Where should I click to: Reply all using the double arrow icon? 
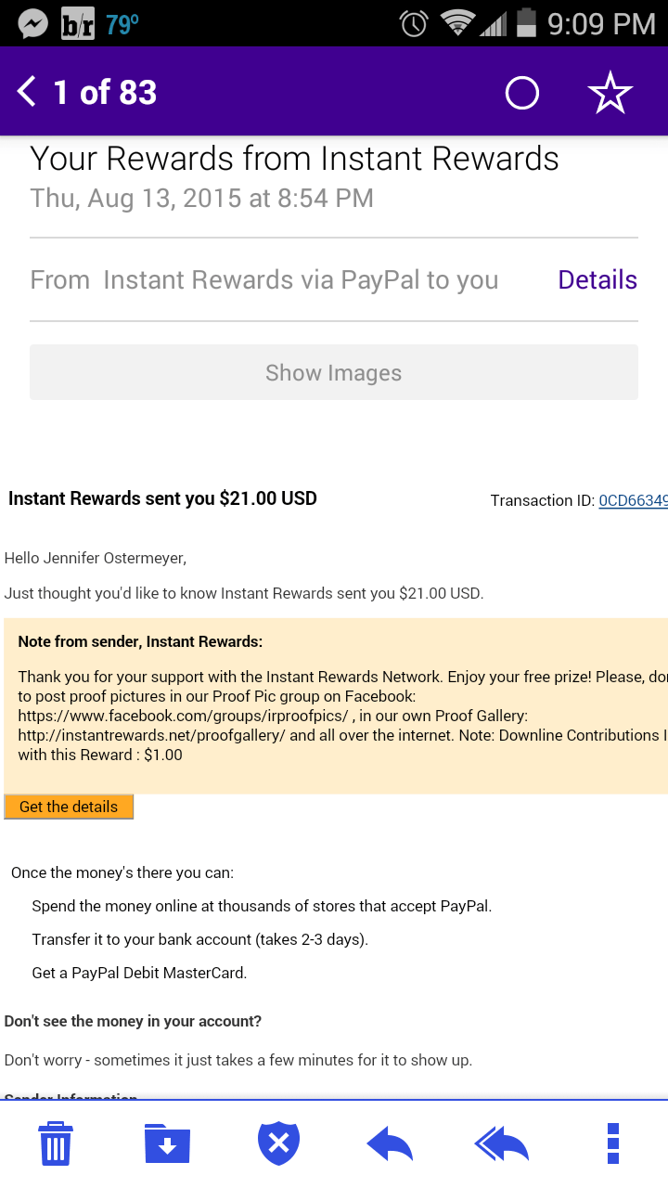(x=501, y=1143)
